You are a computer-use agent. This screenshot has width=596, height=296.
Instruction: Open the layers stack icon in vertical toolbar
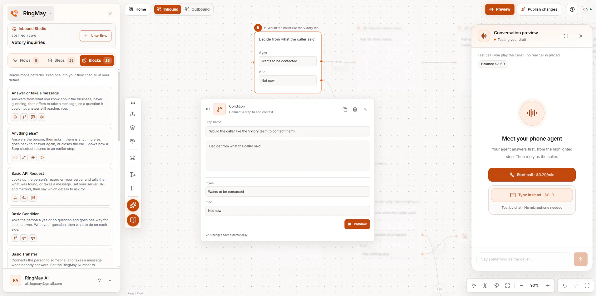tap(133, 128)
